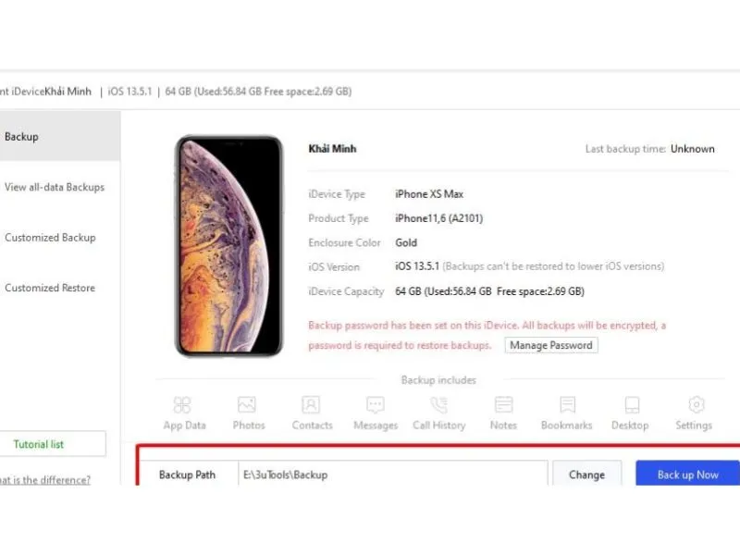Open the Backup sidebar section
This screenshot has height=555, width=740.
point(60,136)
